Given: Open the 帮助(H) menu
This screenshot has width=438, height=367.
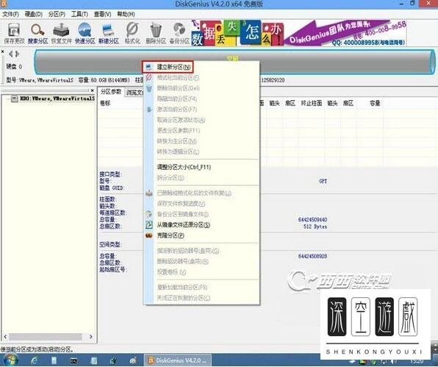Looking at the screenshot, I should [126, 14].
